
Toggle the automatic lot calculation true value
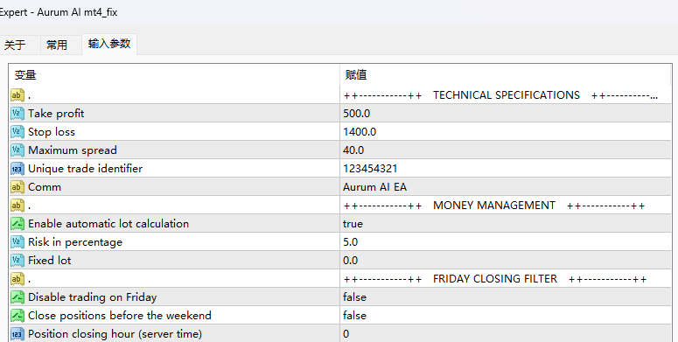click(353, 224)
